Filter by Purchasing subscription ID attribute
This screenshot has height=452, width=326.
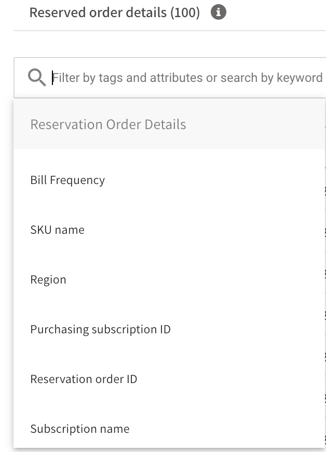100,330
